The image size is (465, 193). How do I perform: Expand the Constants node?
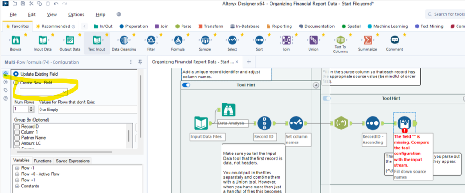[x=17, y=186]
